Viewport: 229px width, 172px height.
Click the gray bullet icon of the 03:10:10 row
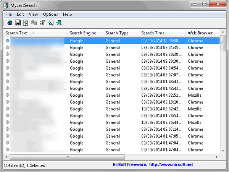(x=8, y=102)
